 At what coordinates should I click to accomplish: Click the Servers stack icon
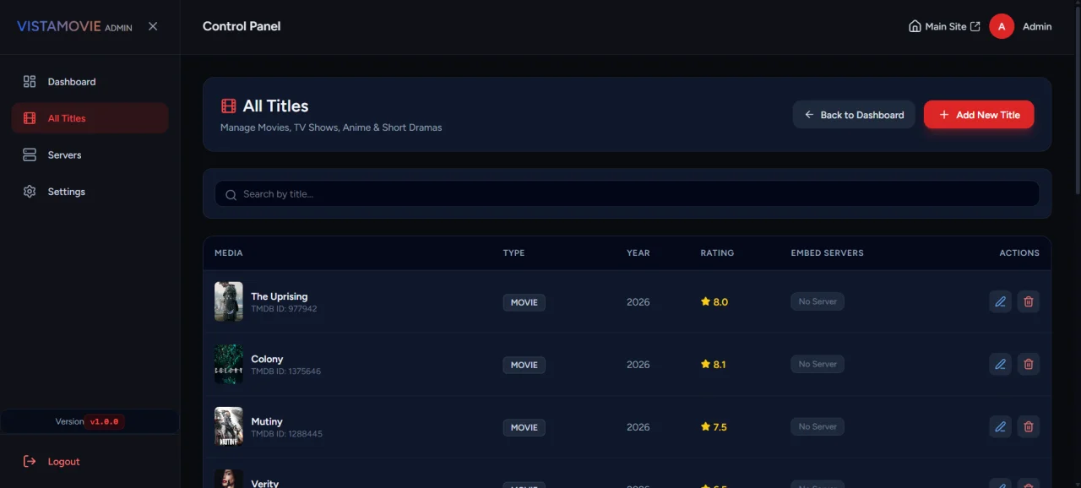(x=30, y=155)
